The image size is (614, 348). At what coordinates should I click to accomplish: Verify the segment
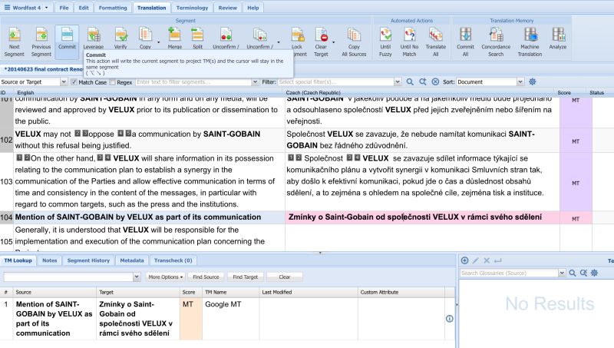point(120,38)
